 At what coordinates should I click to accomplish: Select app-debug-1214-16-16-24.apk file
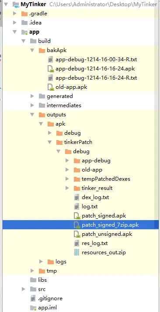[x=95, y=69]
